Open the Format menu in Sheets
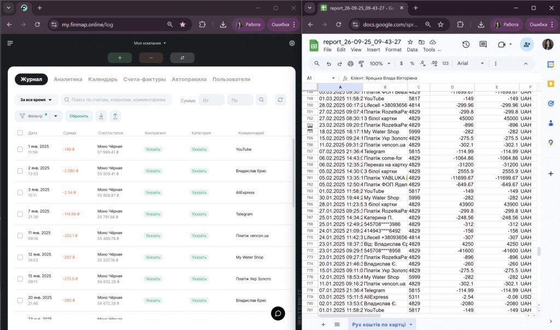The width and height of the screenshot is (560, 330). point(393,50)
